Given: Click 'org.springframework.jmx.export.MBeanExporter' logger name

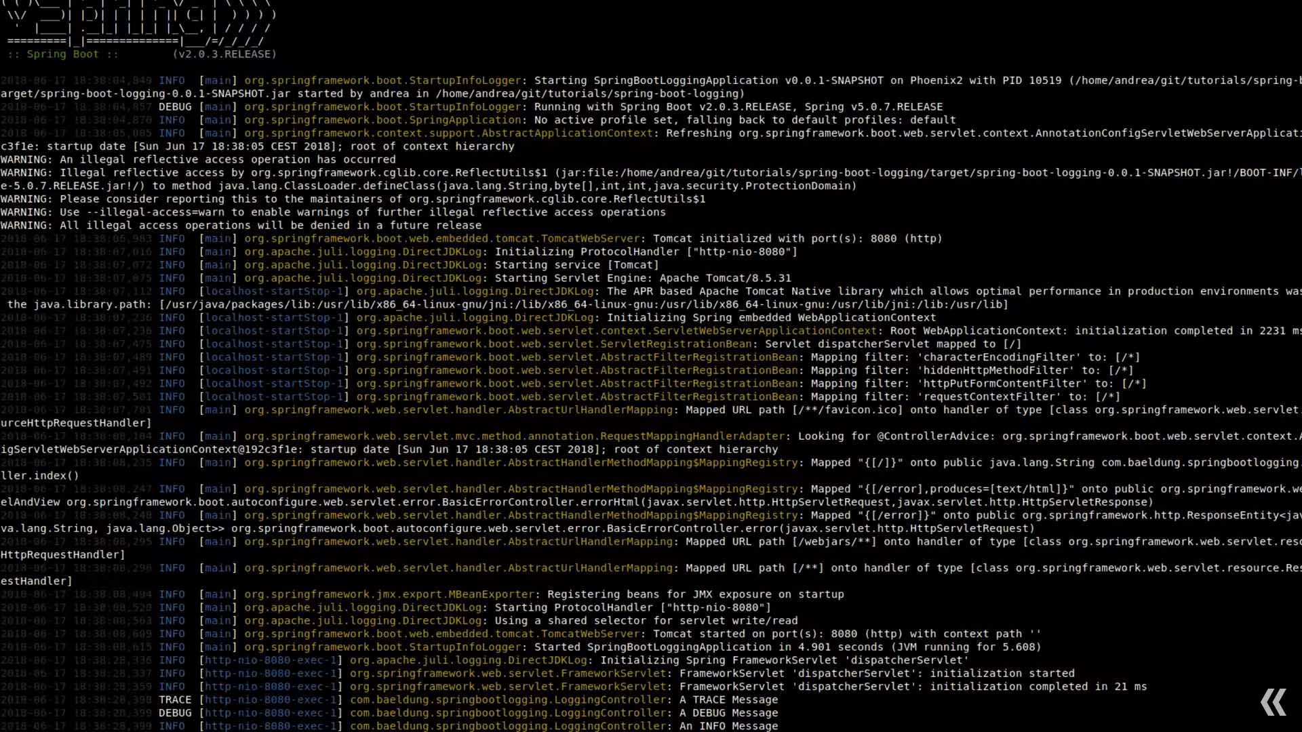Looking at the screenshot, I should tap(390, 595).
